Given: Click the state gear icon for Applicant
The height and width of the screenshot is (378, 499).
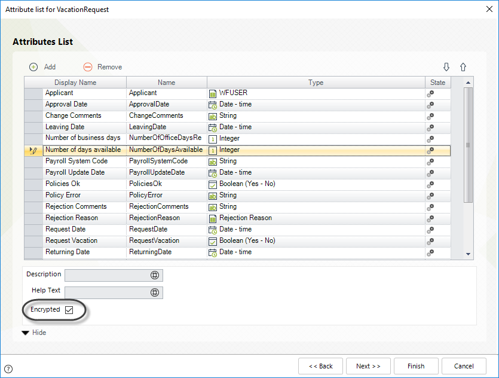Looking at the screenshot, I should click(430, 94).
